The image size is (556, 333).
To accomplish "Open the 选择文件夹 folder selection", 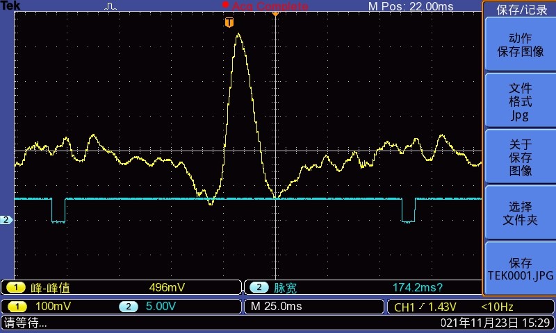I will click(520, 213).
